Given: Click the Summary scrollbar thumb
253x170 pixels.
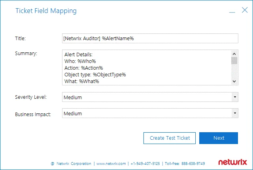Looking at the screenshot, I should (234, 61).
